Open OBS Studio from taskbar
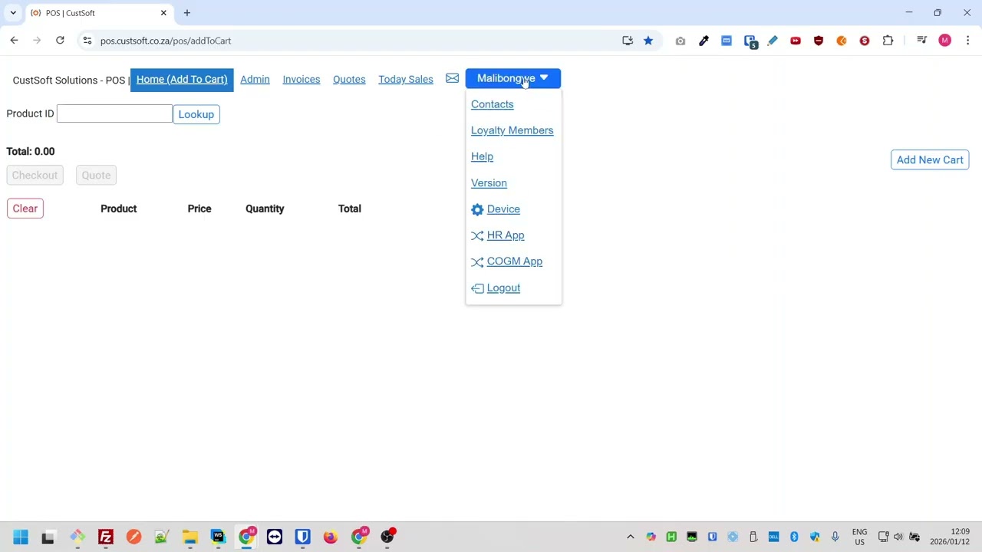This screenshot has height=552, width=982. tap(387, 537)
